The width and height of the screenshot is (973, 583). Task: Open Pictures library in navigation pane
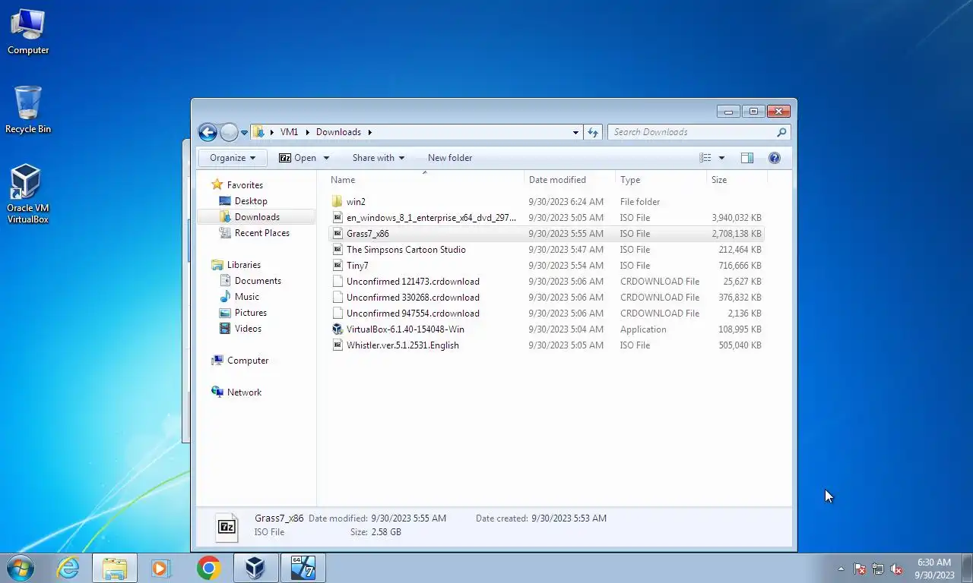tap(250, 313)
